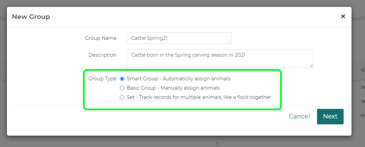Choose the Basic Group radio option

(x=122, y=88)
